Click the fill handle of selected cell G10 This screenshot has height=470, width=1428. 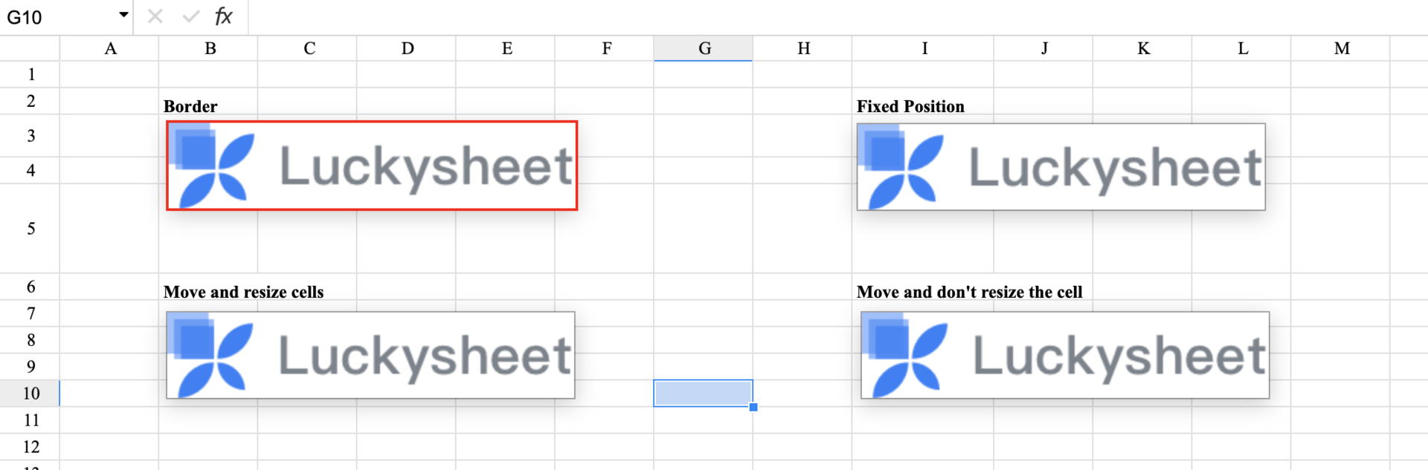[x=753, y=407]
